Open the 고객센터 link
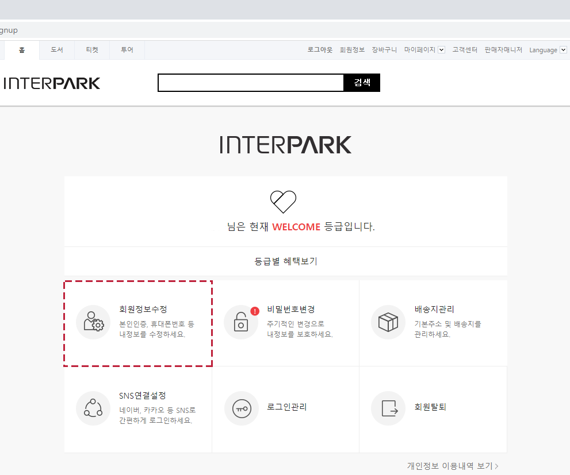 pos(465,50)
